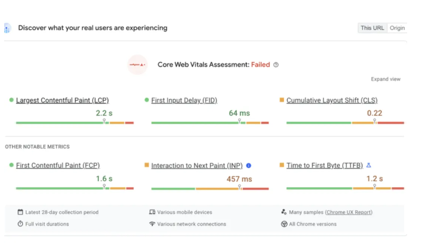This screenshot has width=422, height=246.
Task: Click the experimental flask icon beside TTFB
Action: coord(368,165)
